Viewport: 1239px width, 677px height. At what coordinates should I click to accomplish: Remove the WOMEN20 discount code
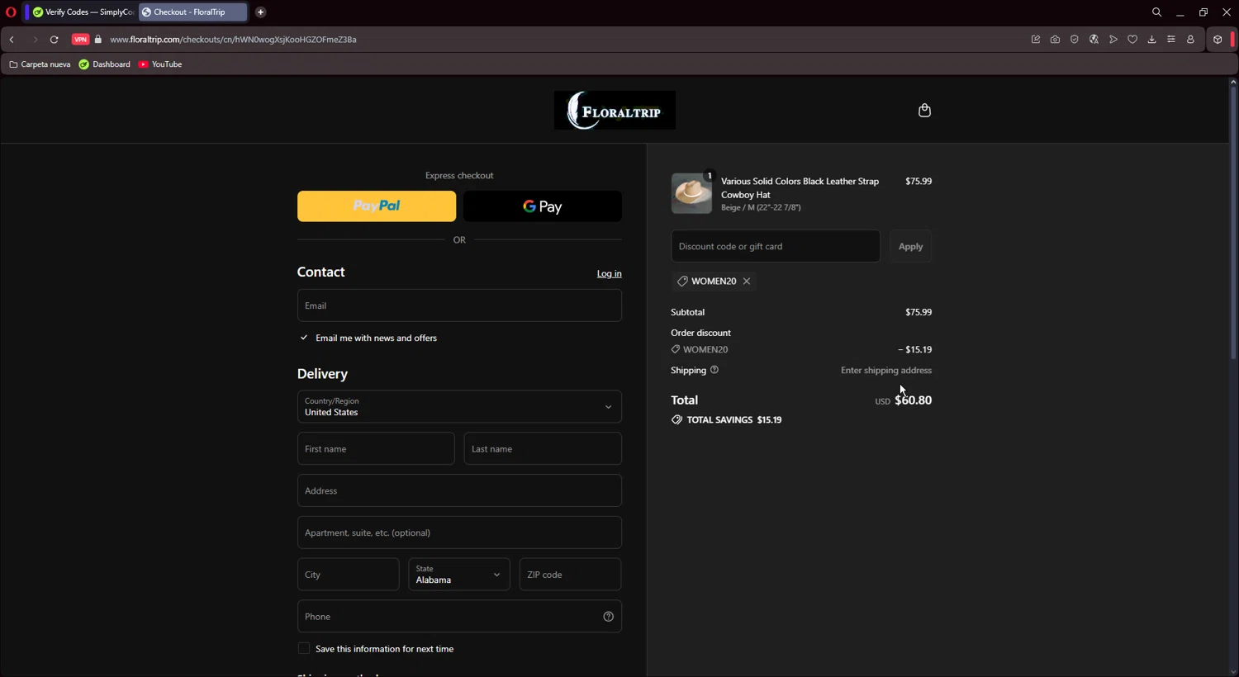click(747, 282)
